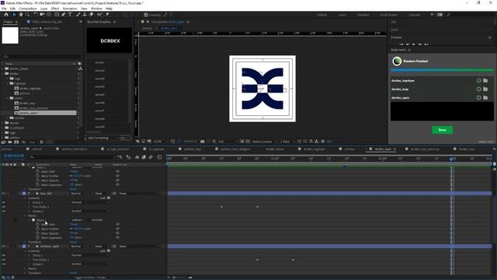The image size is (497, 280).
Task: Open the Window menu
Action: coord(96,9)
